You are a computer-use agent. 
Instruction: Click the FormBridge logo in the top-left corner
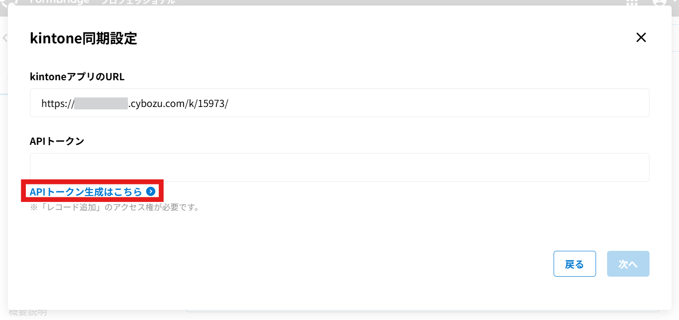pos(9,2)
